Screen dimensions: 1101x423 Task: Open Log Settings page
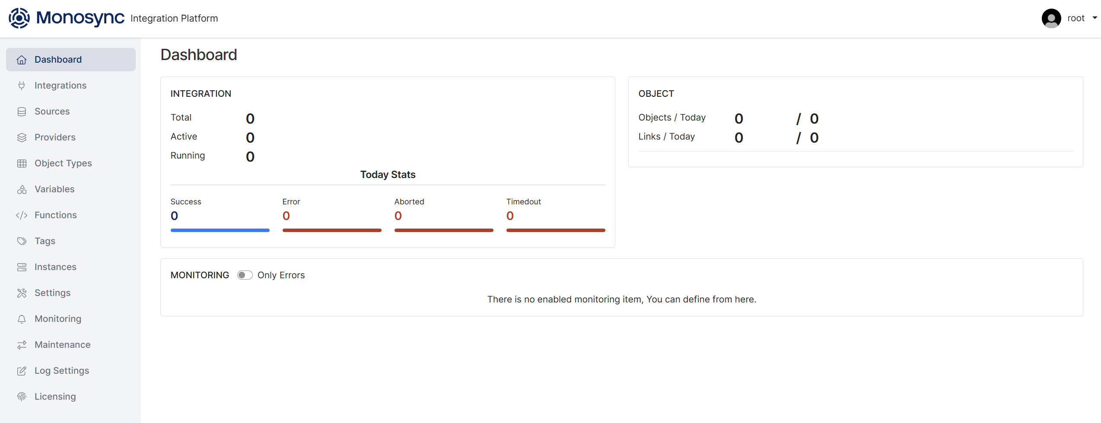[62, 371]
